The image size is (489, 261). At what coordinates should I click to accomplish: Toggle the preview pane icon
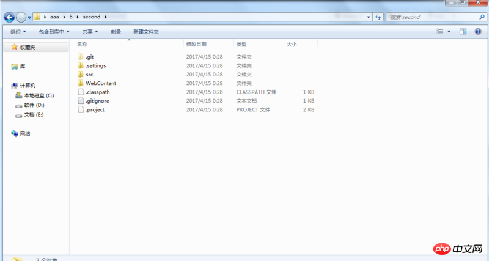click(463, 32)
